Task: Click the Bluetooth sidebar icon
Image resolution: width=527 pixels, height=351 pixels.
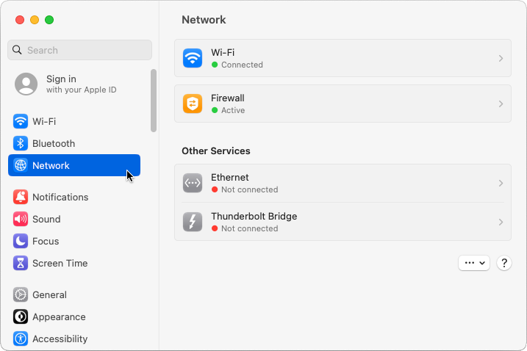Action: pyautogui.click(x=21, y=143)
